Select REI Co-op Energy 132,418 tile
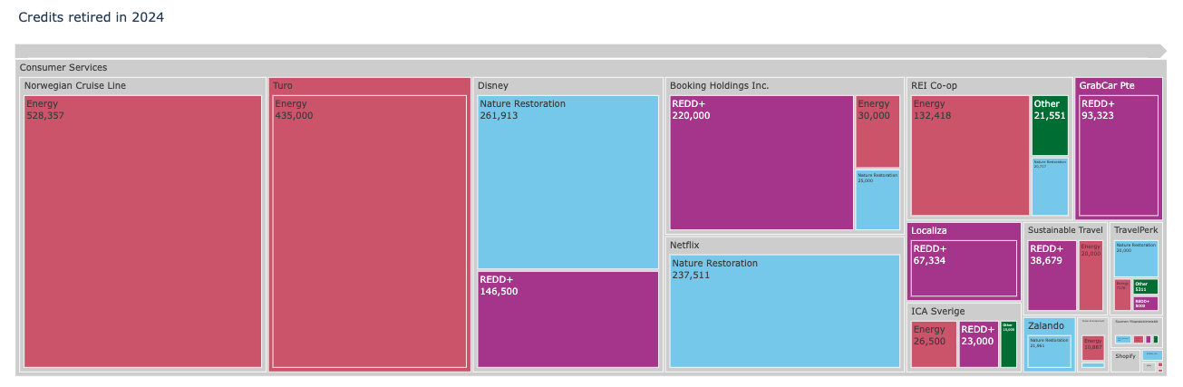 969,155
